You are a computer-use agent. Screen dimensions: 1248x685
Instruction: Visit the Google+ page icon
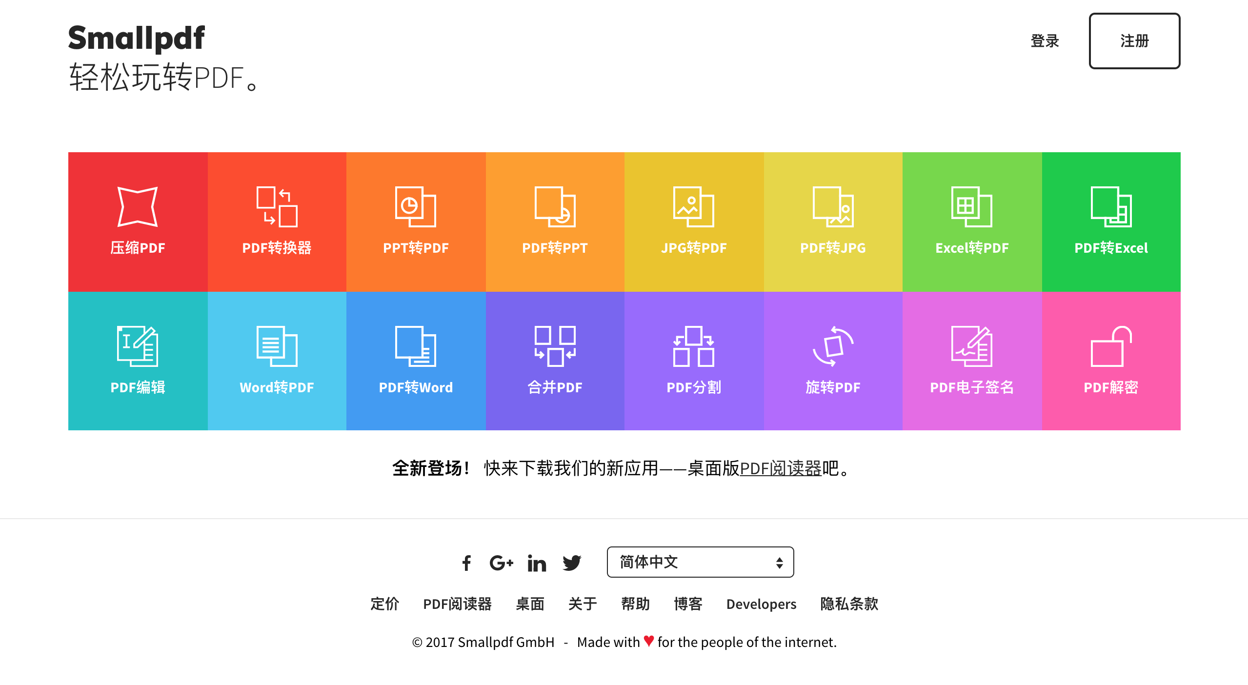(x=502, y=563)
